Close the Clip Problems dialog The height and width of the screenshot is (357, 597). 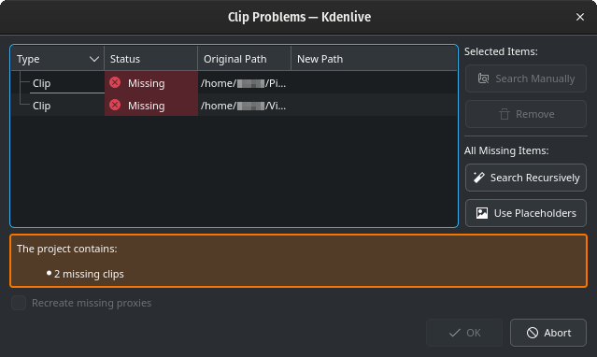[580, 17]
